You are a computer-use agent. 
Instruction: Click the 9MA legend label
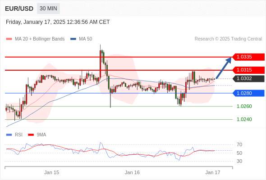click(x=41, y=135)
